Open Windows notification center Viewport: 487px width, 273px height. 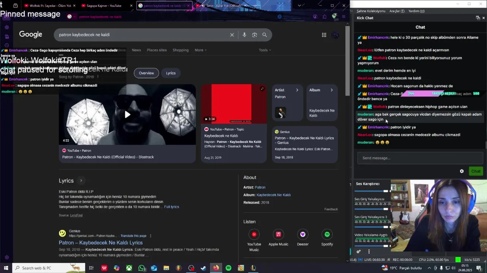pyautogui.click(x=479, y=268)
